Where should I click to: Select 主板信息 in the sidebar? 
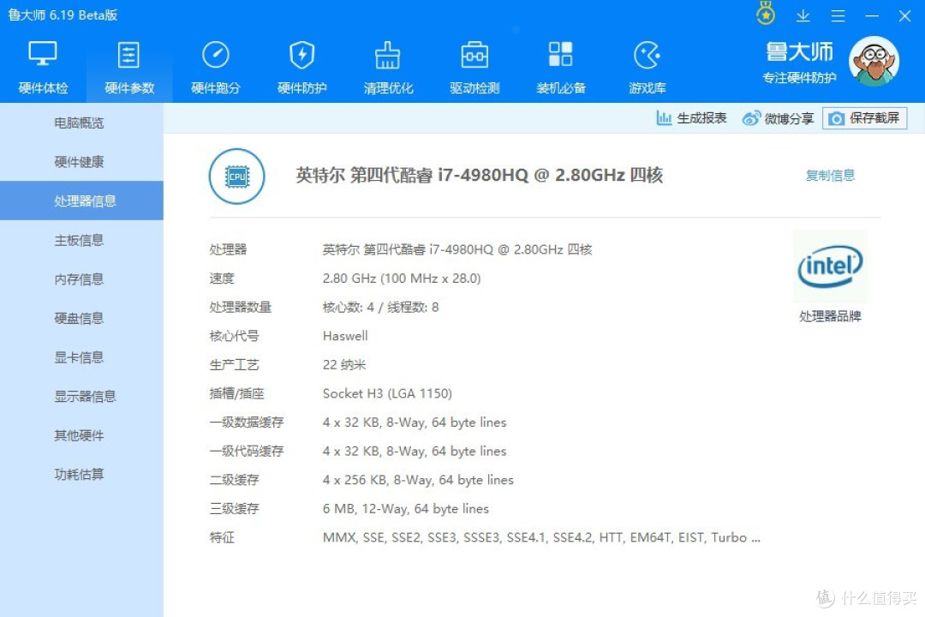click(x=79, y=240)
